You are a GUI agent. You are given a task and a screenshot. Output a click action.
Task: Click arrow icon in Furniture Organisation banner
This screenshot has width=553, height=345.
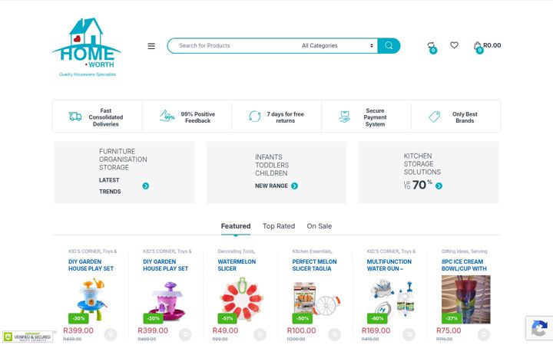[146, 186]
